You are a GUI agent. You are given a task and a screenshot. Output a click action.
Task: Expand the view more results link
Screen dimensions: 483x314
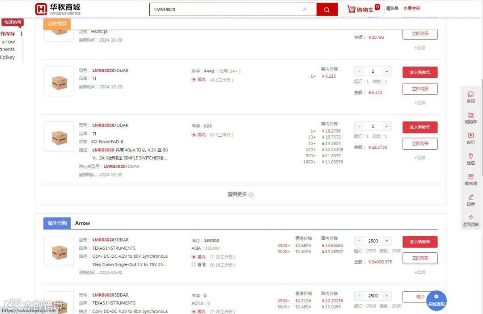[x=240, y=194]
